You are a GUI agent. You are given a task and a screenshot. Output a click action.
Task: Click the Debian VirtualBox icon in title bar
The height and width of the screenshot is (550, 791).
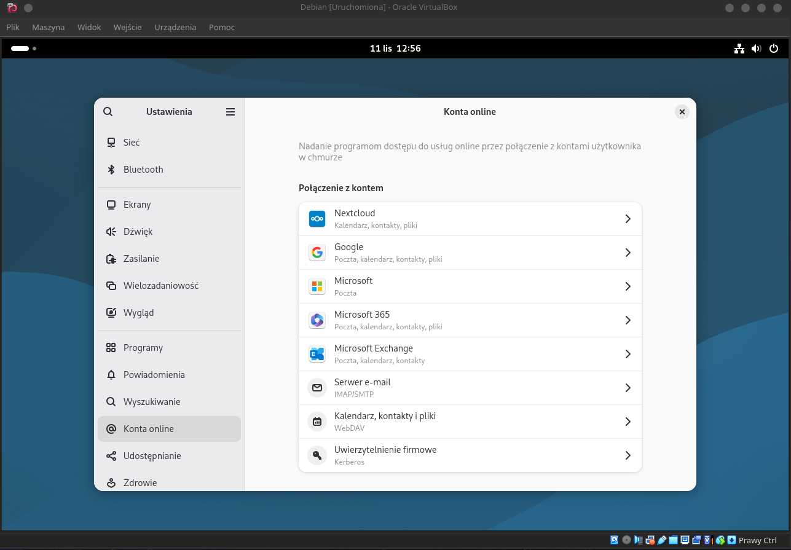pyautogui.click(x=12, y=8)
